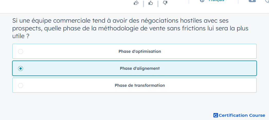
Task: Click the Phase de transformation label text
Action: (140, 85)
